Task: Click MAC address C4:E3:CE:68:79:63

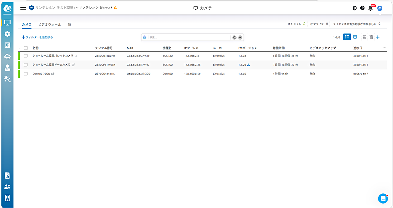Action: pyautogui.click(x=138, y=65)
